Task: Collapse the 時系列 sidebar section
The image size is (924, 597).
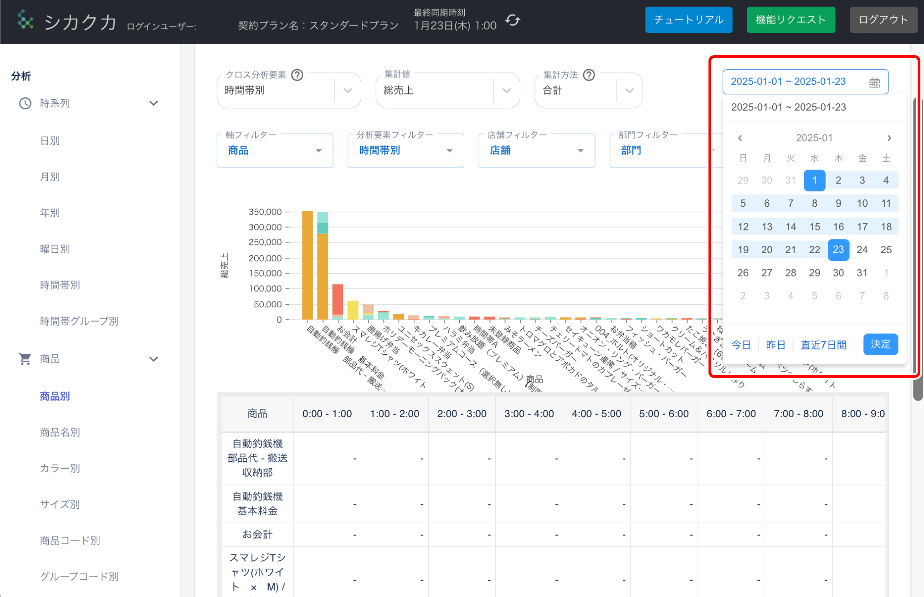Action: tap(154, 103)
